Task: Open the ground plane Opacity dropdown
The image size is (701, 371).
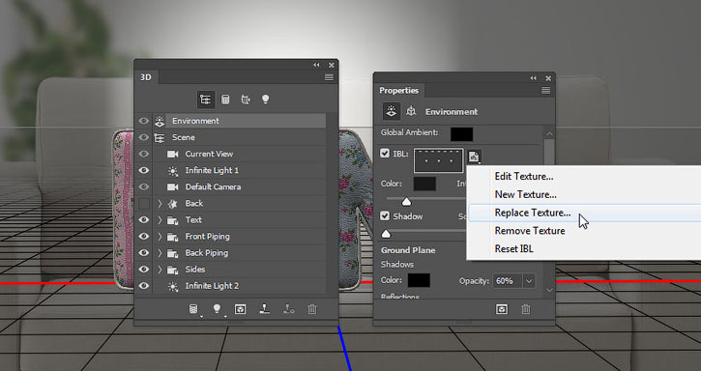Action: point(529,281)
